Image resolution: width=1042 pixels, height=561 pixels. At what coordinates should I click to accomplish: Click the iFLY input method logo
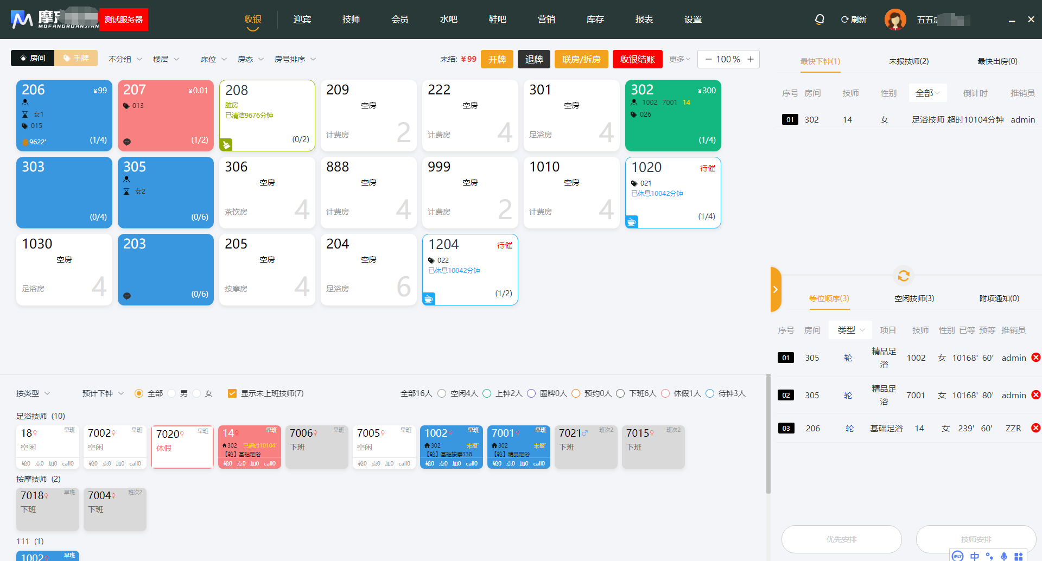(x=958, y=556)
